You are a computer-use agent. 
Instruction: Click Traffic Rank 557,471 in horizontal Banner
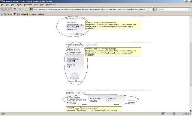point(95,100)
